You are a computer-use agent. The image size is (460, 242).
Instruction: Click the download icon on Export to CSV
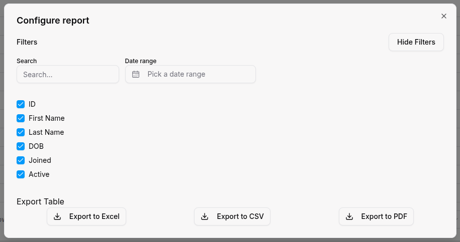[205, 216]
